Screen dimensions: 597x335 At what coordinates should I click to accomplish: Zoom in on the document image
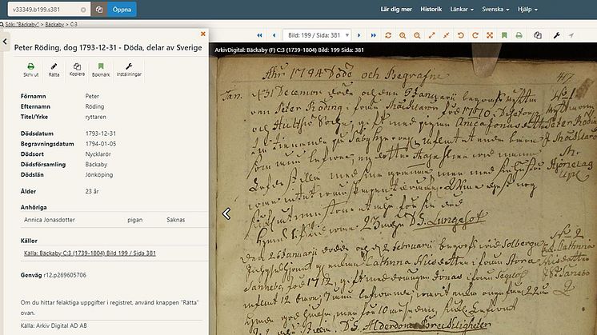click(x=403, y=35)
